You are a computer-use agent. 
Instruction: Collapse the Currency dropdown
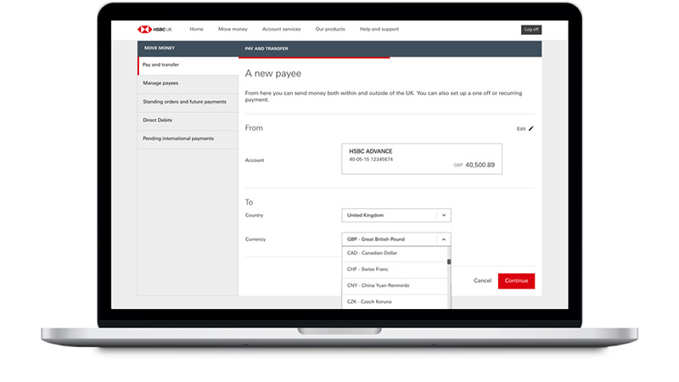[x=443, y=239]
